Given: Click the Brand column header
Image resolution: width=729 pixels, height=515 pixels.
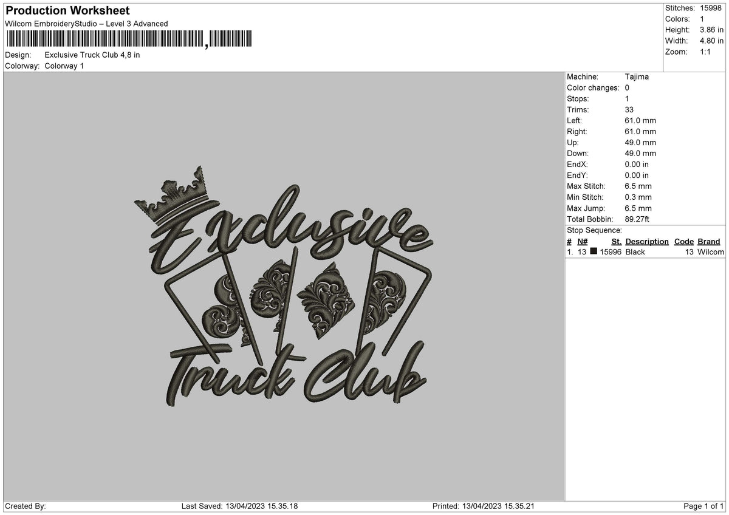Looking at the screenshot, I should [x=708, y=241].
